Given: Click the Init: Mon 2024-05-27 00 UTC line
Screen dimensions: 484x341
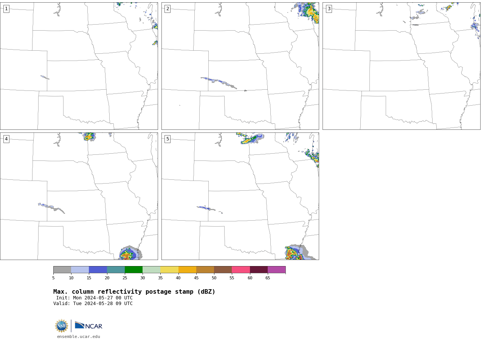Looking at the screenshot, I should coord(95,298).
